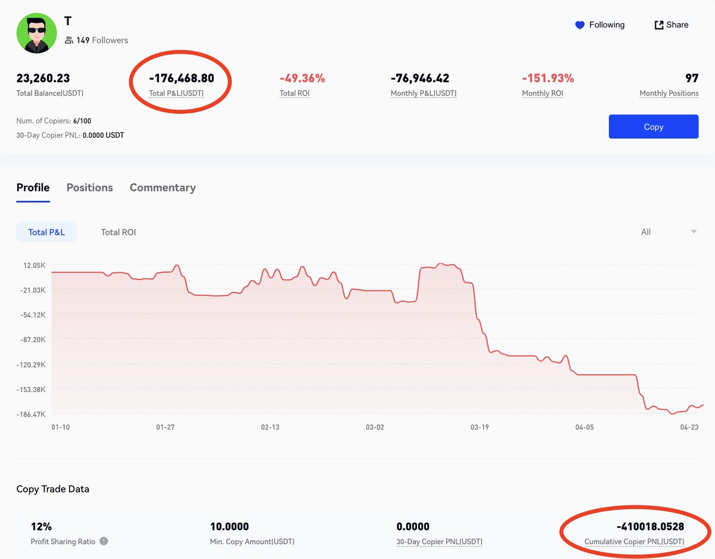
Task: Click the 149 Followers count
Action: pyautogui.click(x=102, y=40)
